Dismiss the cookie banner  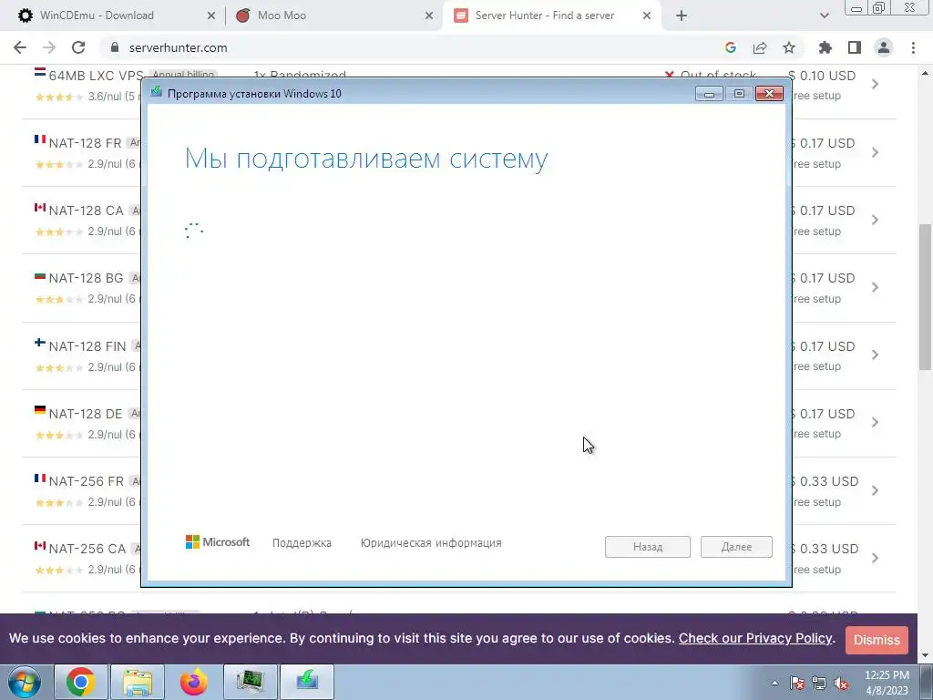877,640
